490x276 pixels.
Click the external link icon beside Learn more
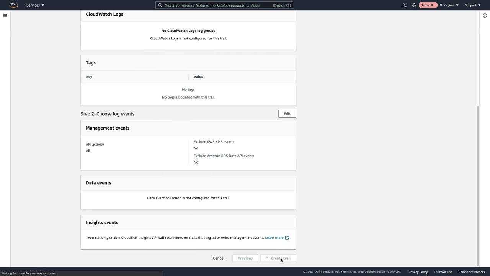click(x=287, y=238)
